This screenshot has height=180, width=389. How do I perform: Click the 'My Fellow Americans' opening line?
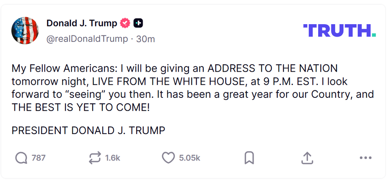point(58,69)
